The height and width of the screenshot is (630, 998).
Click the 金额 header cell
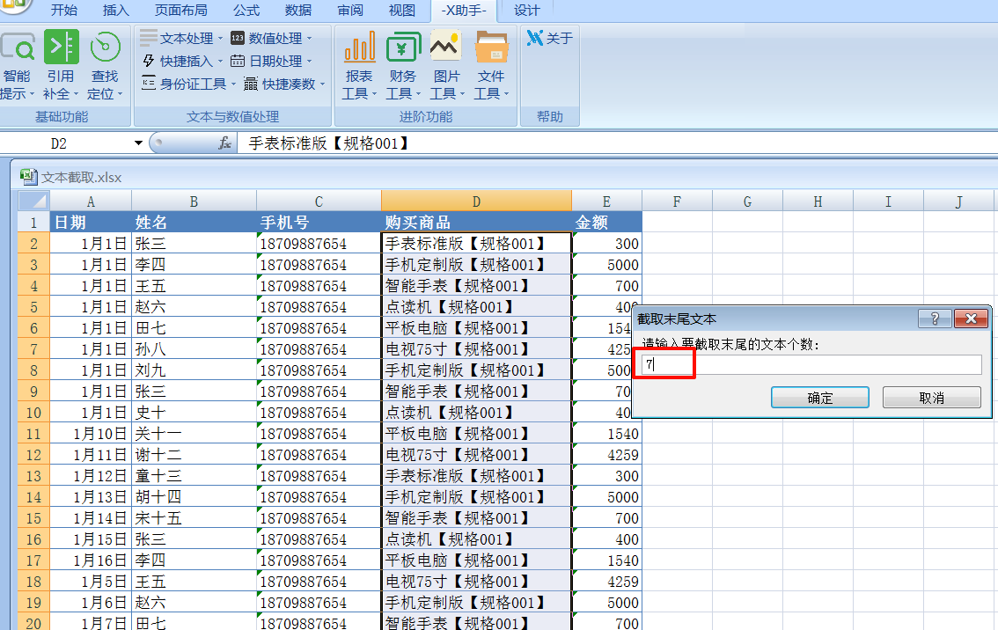click(x=606, y=222)
